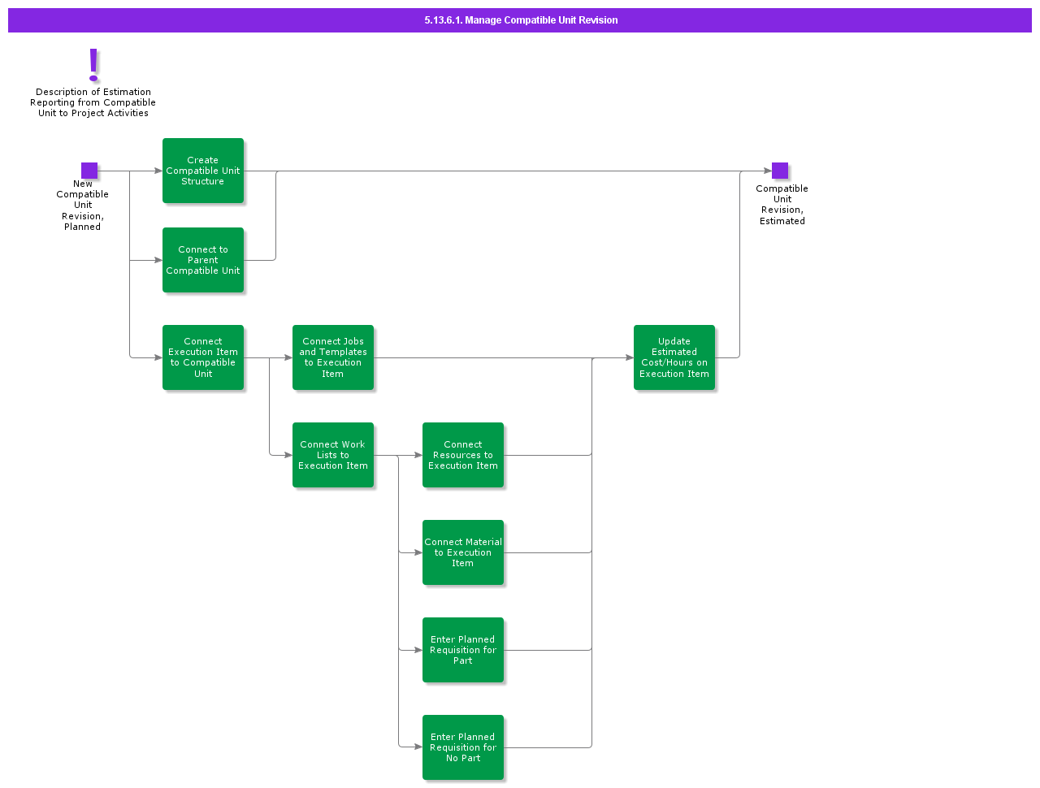Click the Compatible Unit Revision Estimated label

pos(781,204)
